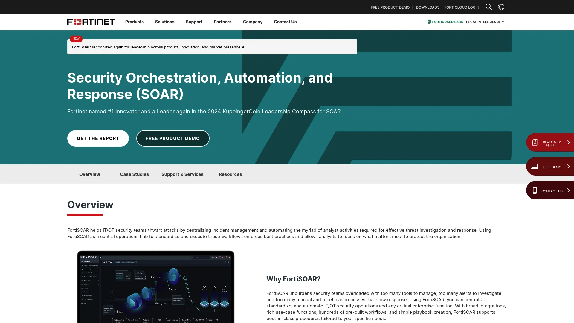Viewport: 574px width, 323px height.
Task: Click the Contact Us phone icon
Action: 535,191
